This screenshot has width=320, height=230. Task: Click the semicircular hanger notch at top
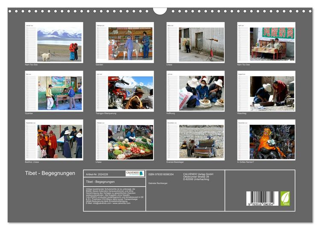[x=160, y=11]
